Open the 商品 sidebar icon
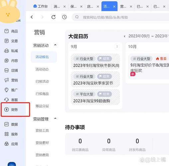This screenshot has width=169, height=166. [6, 31]
